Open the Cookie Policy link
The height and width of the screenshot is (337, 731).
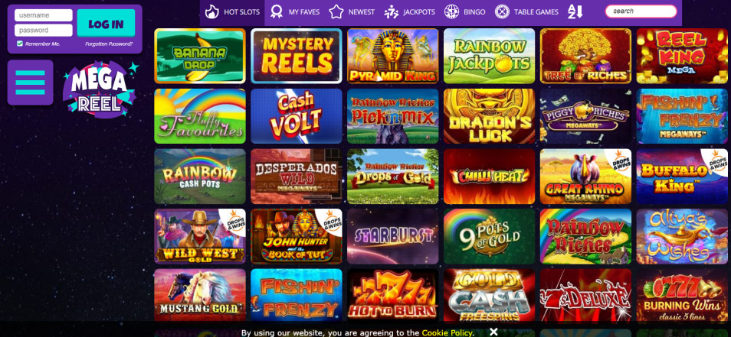click(x=447, y=333)
